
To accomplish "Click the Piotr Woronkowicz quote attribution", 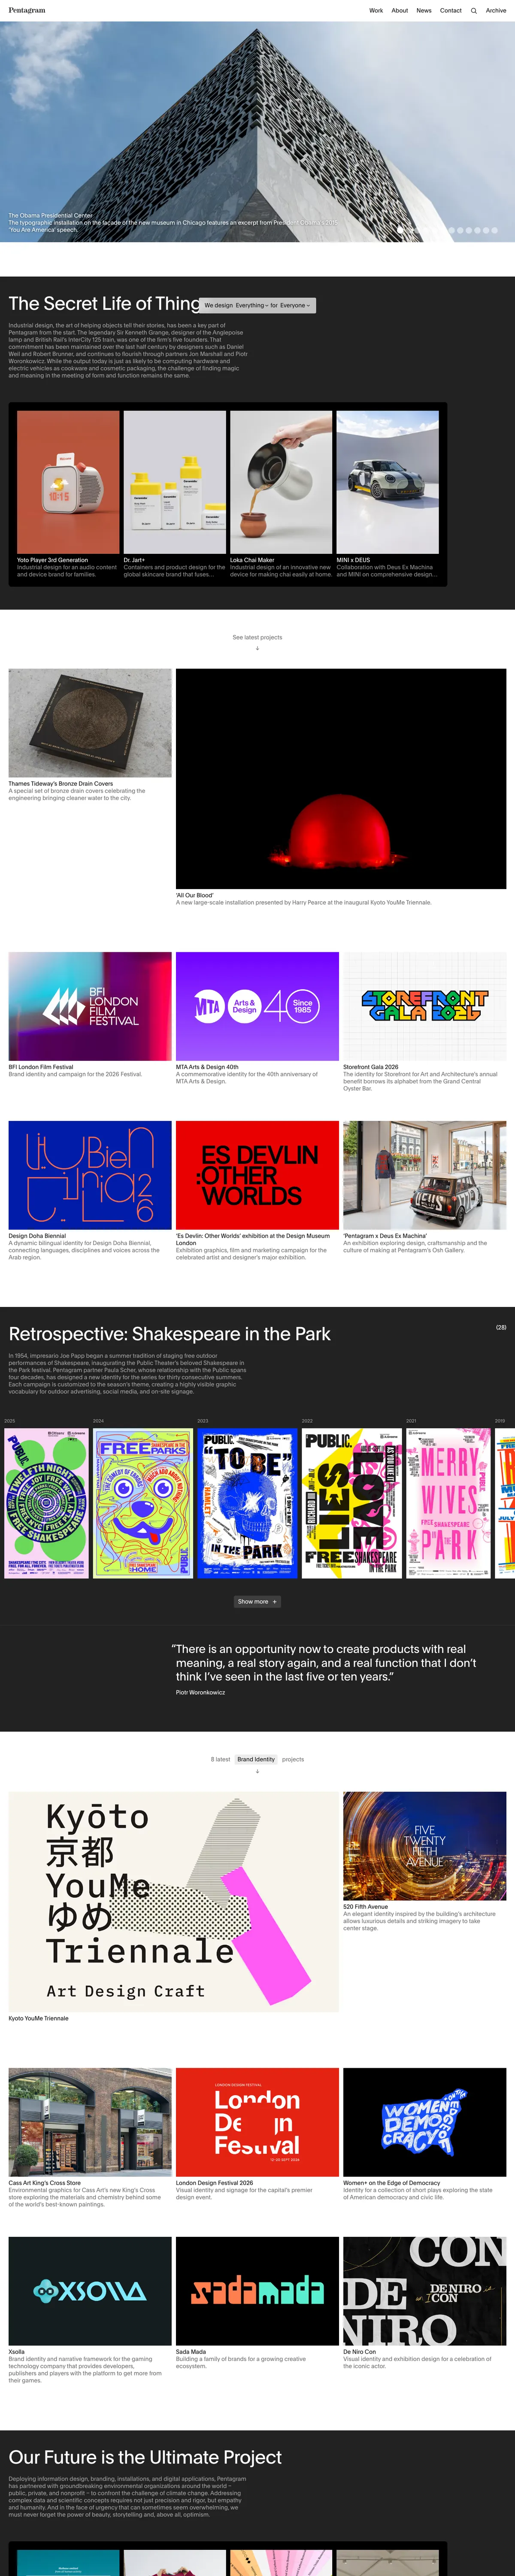I will coord(200,1692).
